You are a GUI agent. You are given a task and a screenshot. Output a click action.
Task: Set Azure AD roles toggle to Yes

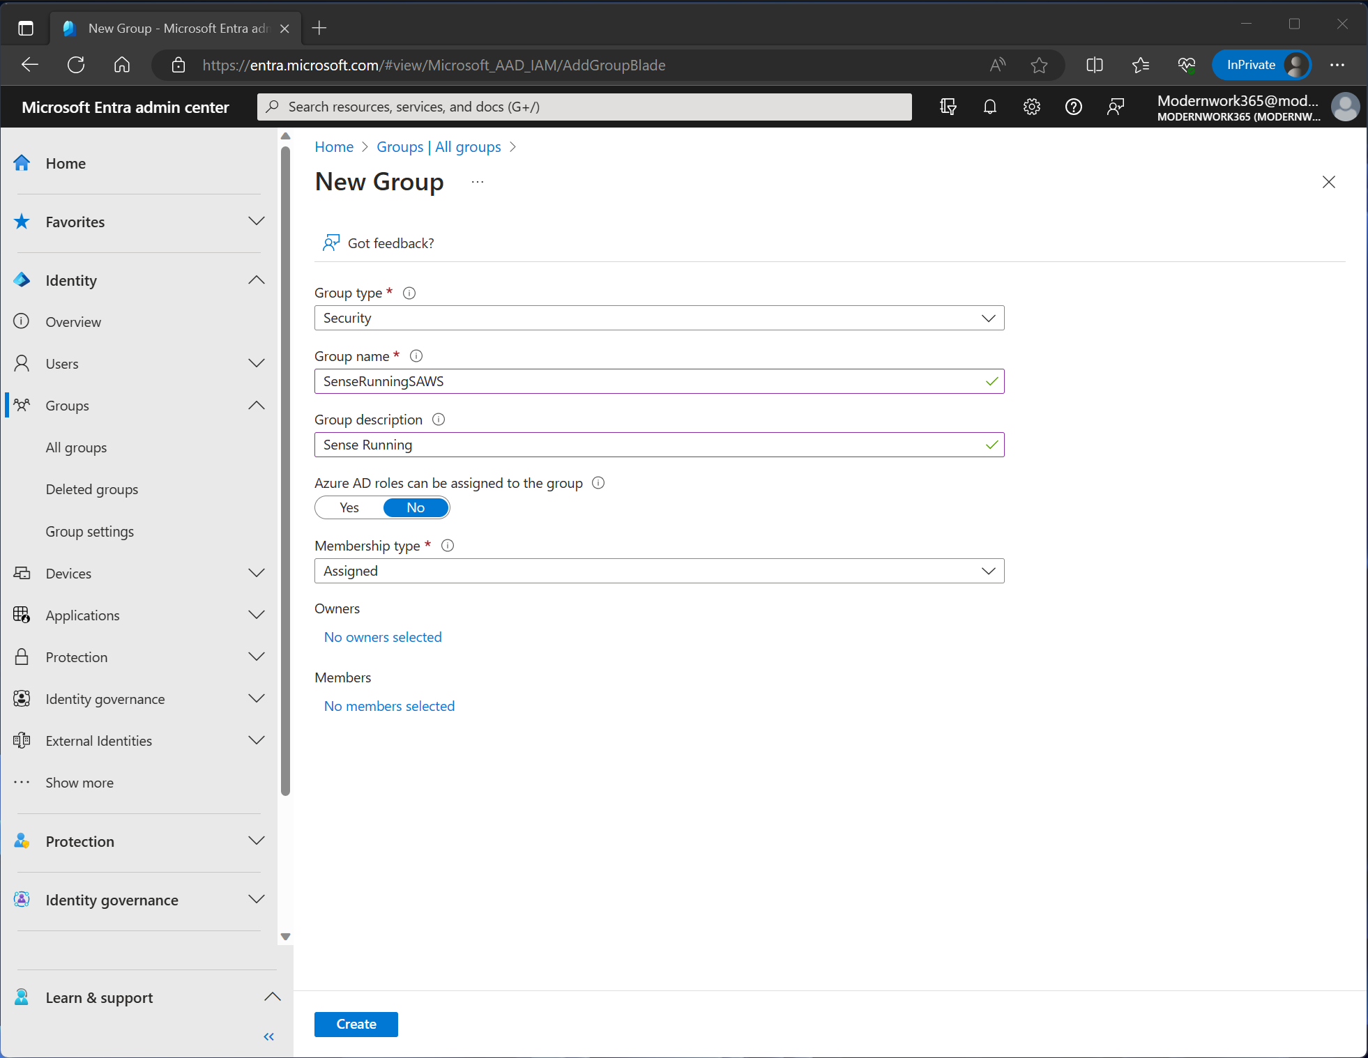tap(349, 507)
